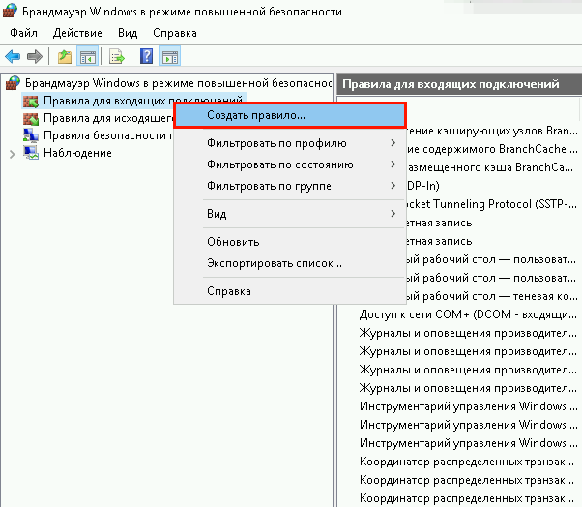Open the Справка menu in the menu bar
Viewport: 582px width, 507px height.
coord(174,33)
